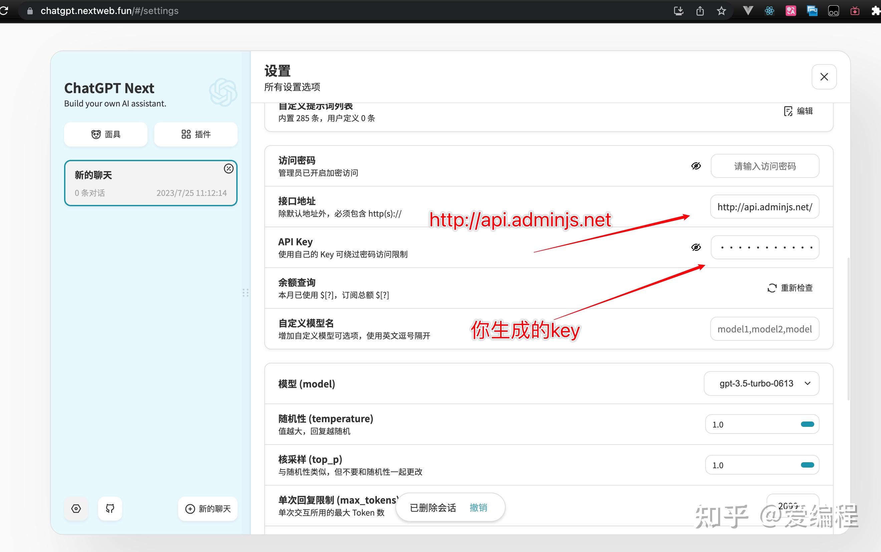Open the red translate extension icon

pos(791,11)
